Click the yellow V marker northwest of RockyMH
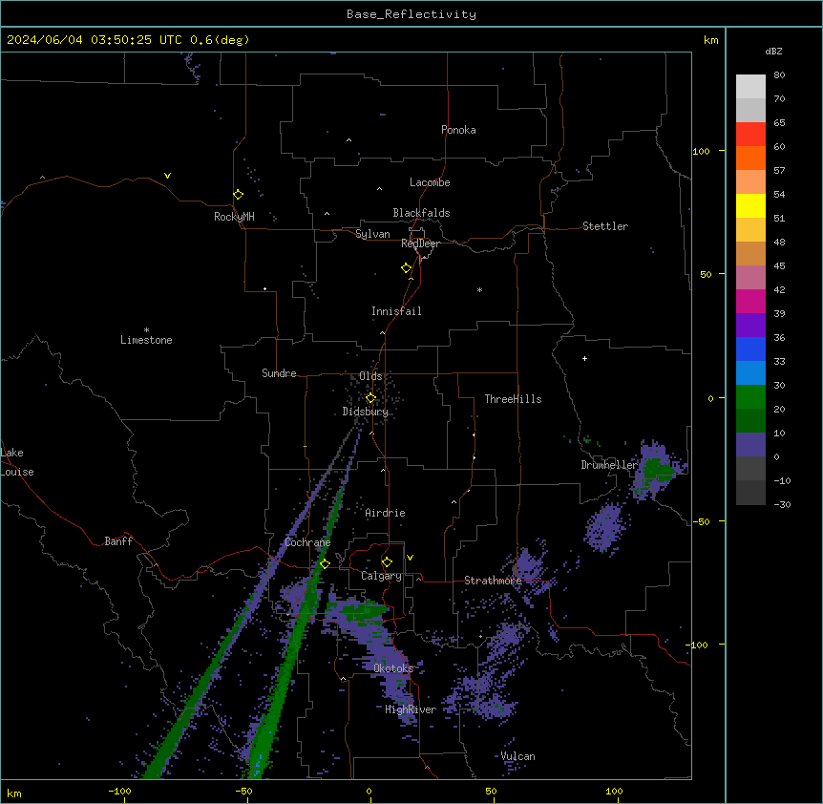 click(167, 176)
